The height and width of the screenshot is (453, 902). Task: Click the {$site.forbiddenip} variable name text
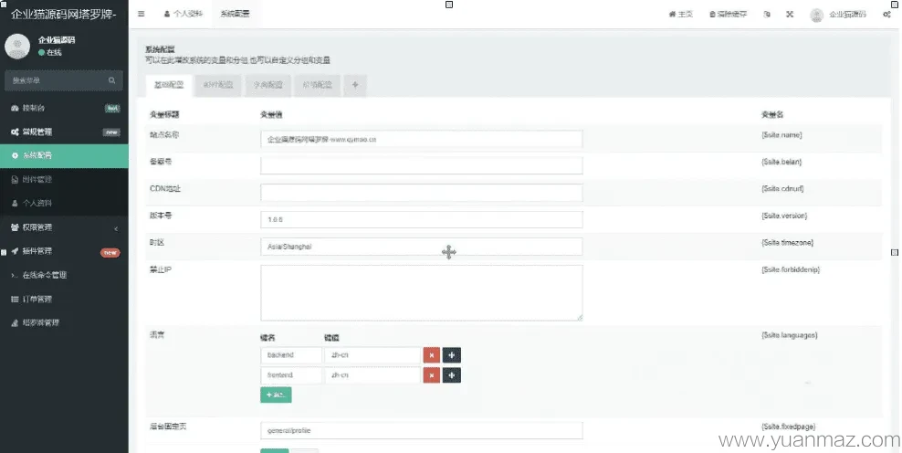791,269
